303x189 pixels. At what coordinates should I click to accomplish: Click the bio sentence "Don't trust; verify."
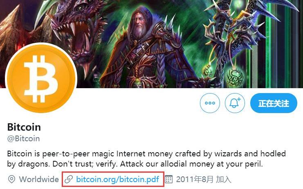85,164
